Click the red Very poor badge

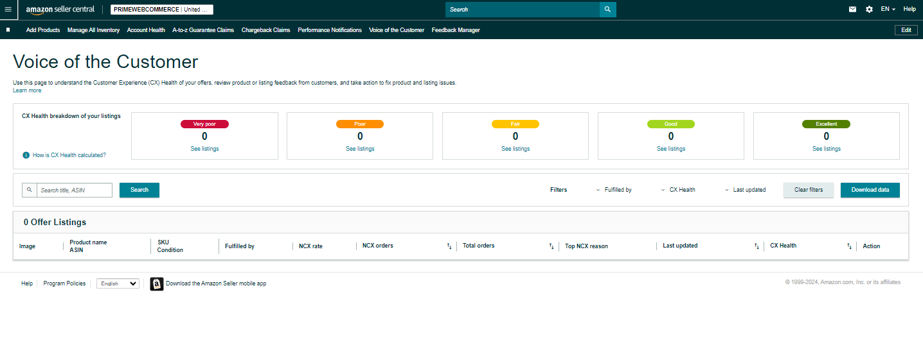coord(204,124)
